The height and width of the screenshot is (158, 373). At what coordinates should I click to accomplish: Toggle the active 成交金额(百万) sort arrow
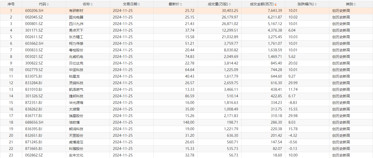275,4
